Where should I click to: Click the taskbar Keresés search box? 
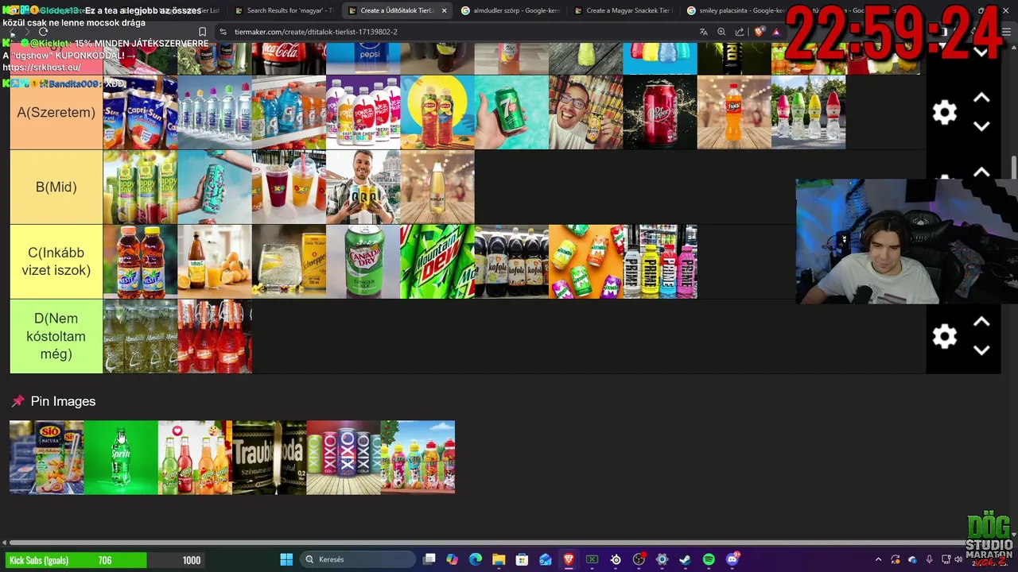(356, 559)
